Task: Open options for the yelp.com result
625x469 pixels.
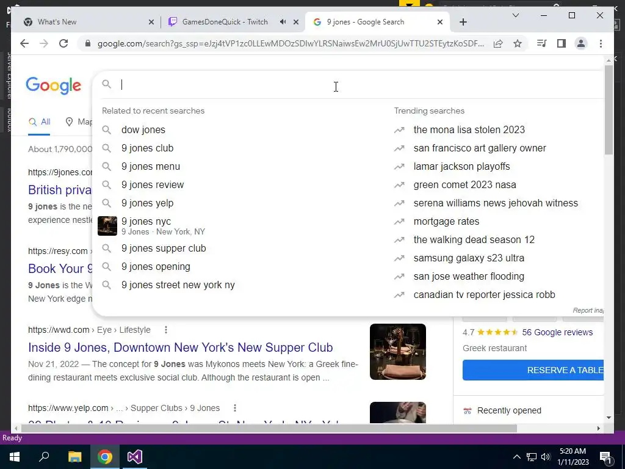Action: tap(235, 408)
